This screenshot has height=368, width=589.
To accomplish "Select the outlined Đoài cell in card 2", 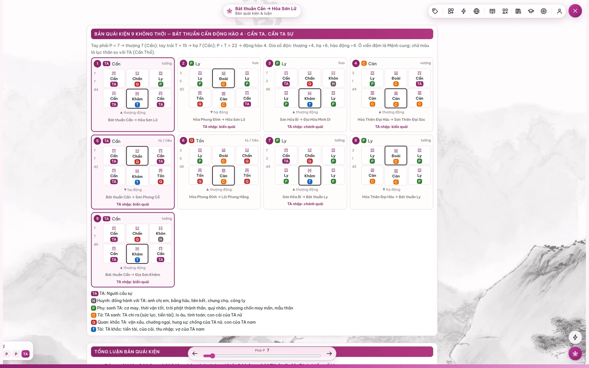I will click(223, 78).
